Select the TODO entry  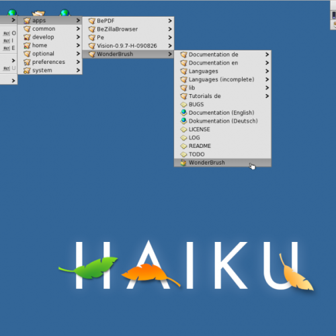pyautogui.click(x=222, y=154)
